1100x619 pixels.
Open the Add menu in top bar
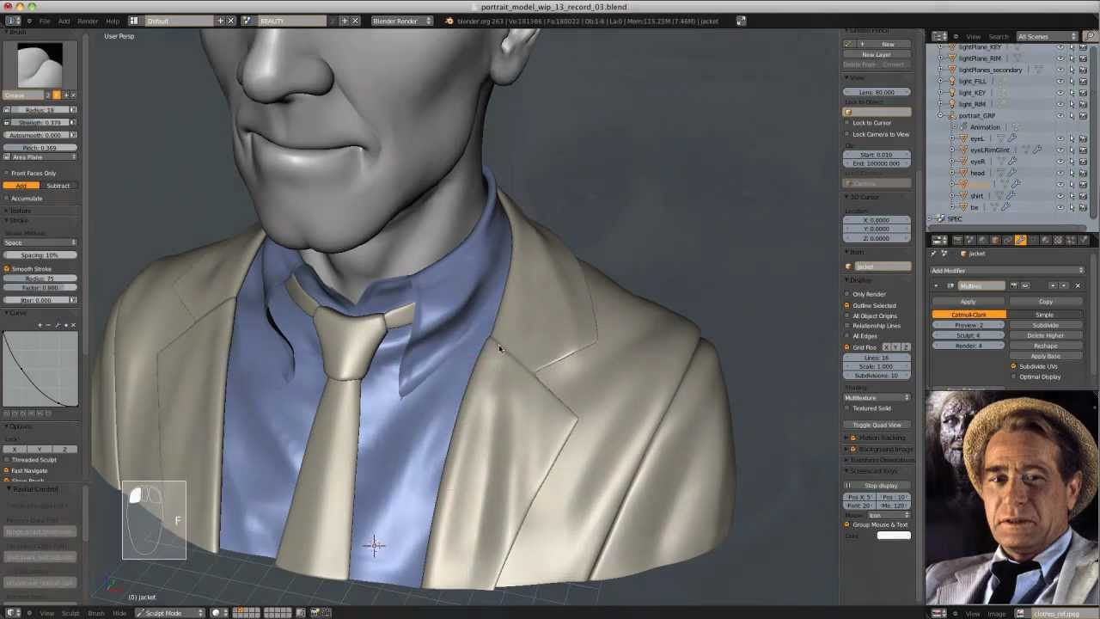[x=64, y=21]
